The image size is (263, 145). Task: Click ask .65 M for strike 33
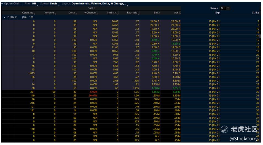pos(177,103)
